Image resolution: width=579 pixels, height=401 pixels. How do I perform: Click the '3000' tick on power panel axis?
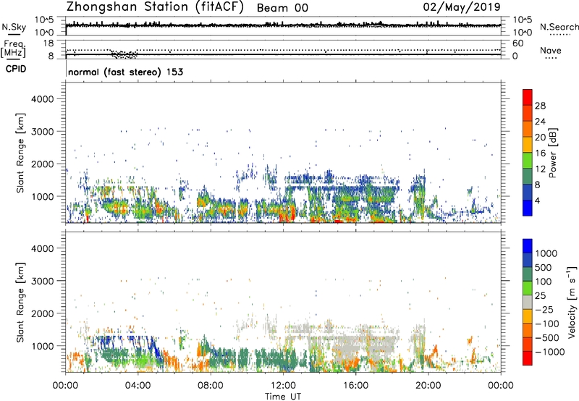pos(42,132)
